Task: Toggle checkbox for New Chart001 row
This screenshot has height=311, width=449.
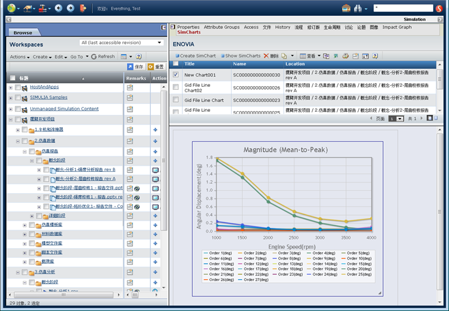Action: [176, 75]
